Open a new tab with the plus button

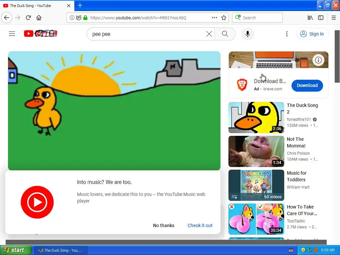pyautogui.click(x=80, y=5)
